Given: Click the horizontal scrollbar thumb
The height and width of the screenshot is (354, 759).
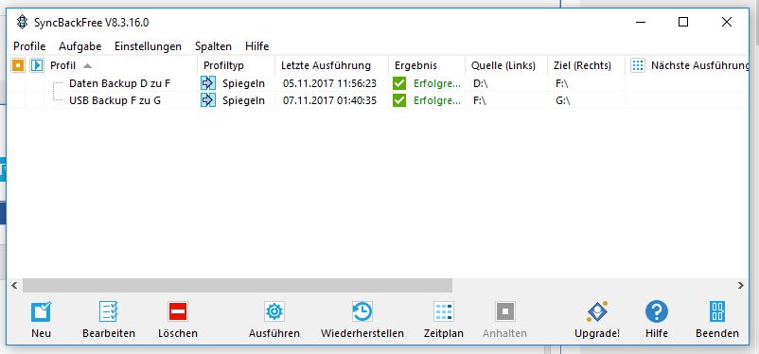Looking at the screenshot, I should point(238,285).
